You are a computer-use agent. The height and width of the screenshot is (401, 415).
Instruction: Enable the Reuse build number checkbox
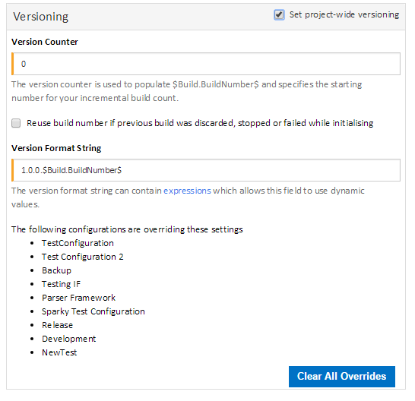16,123
